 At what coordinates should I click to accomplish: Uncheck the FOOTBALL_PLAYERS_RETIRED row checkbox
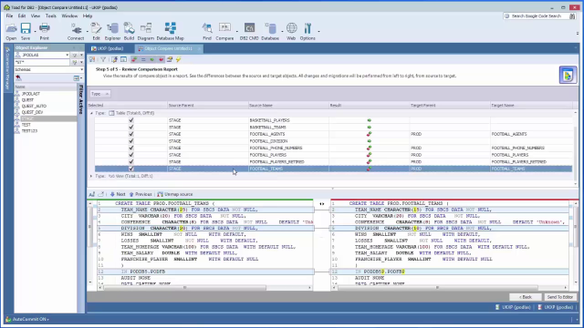(x=131, y=162)
